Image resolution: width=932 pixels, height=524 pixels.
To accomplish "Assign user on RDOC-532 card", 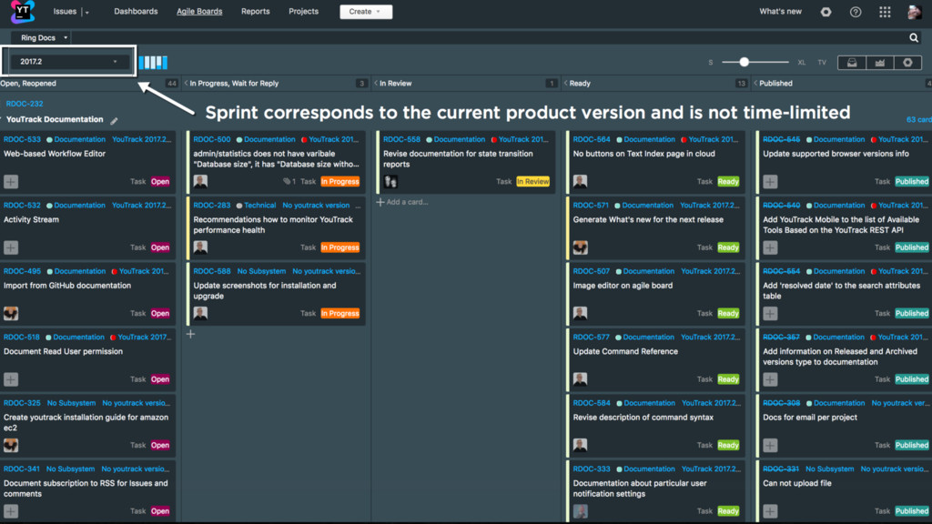I will [x=11, y=247].
